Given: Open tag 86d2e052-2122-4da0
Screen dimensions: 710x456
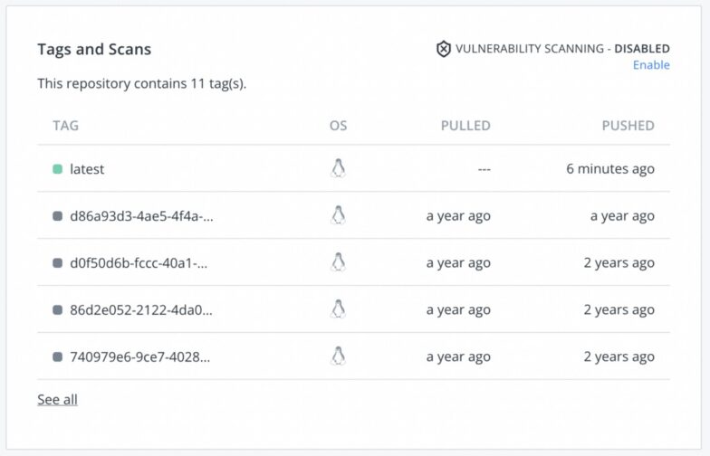Looking at the screenshot, I should pos(141,310).
